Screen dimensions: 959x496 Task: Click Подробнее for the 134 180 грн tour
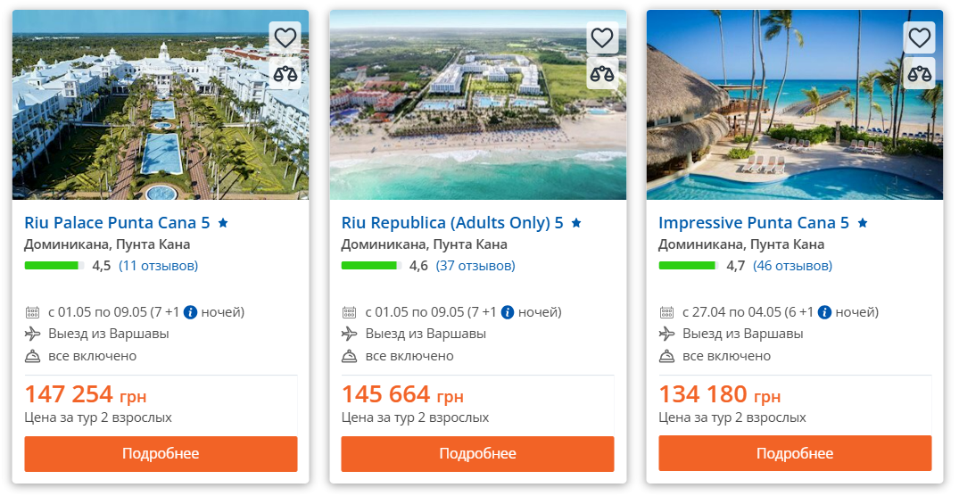click(x=795, y=453)
